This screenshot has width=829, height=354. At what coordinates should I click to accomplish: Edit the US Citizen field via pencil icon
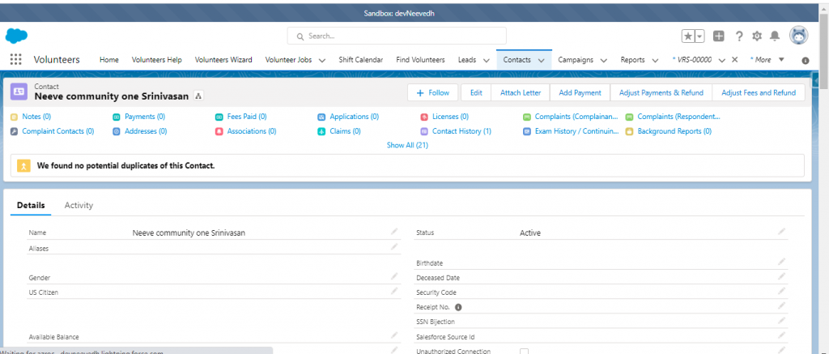394,291
